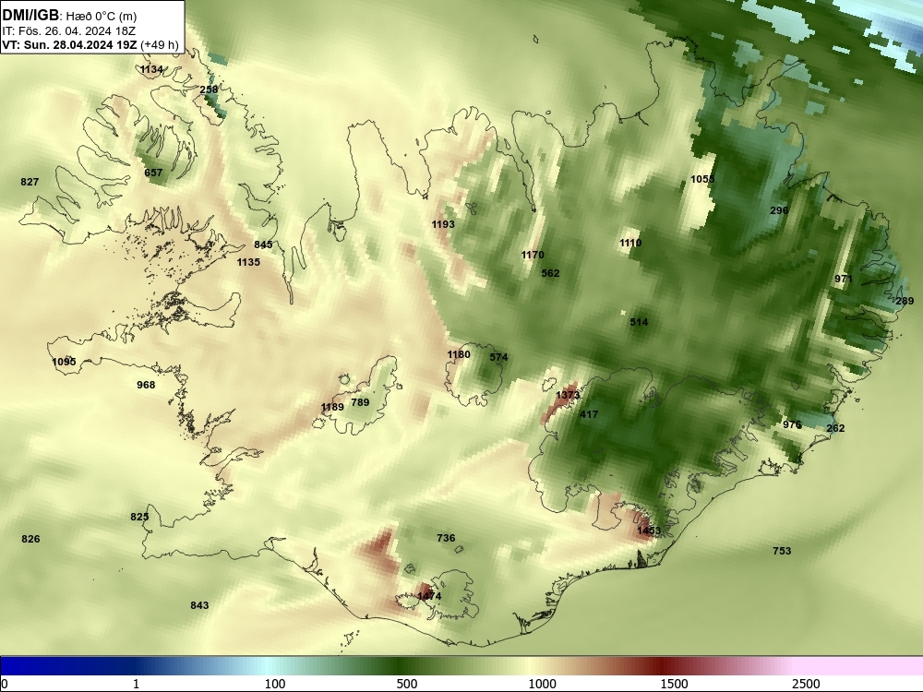Viewport: 923px width, 692px height.
Task: Select the 1135 value label
Action: (248, 262)
